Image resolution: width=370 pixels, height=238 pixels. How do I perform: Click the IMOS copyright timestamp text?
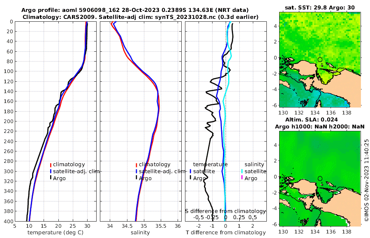click(366, 180)
